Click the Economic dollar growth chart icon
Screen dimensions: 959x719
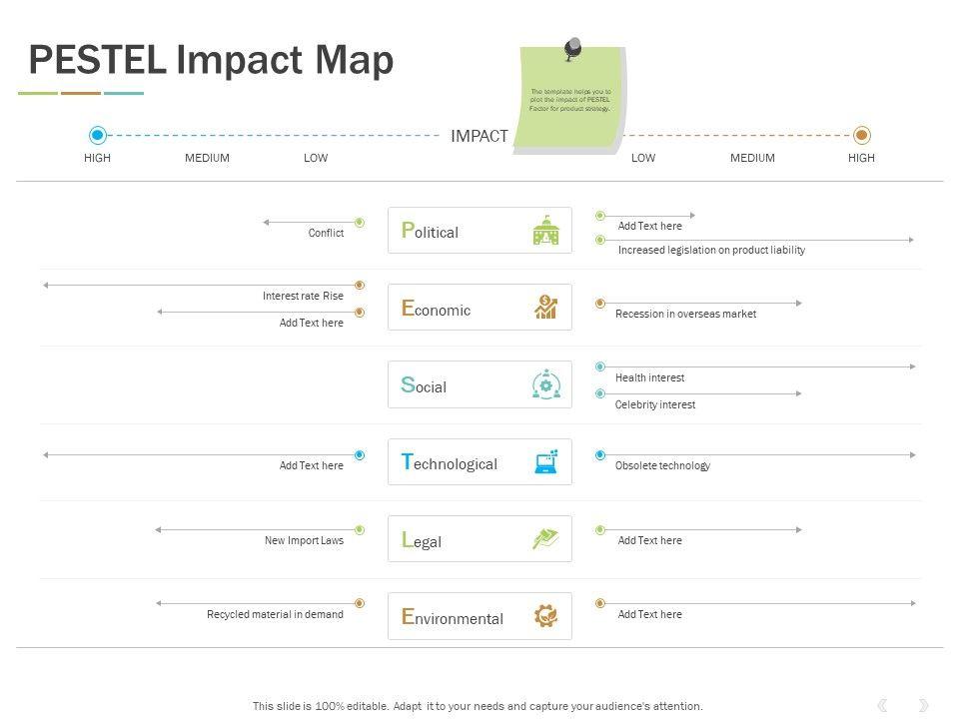point(545,308)
